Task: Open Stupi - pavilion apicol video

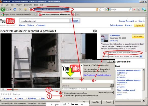Action: 126,90
